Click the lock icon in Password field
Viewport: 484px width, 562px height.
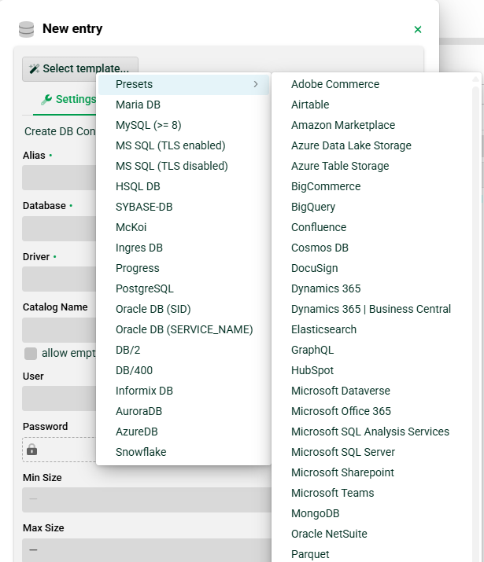tap(32, 450)
